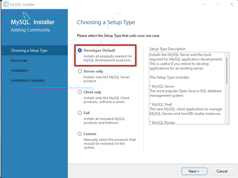Go to the Download step in sidebar

point(19,60)
